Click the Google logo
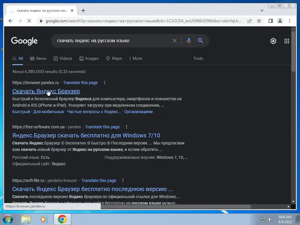Image resolution: width=300 pixels, height=225 pixels. point(24,41)
